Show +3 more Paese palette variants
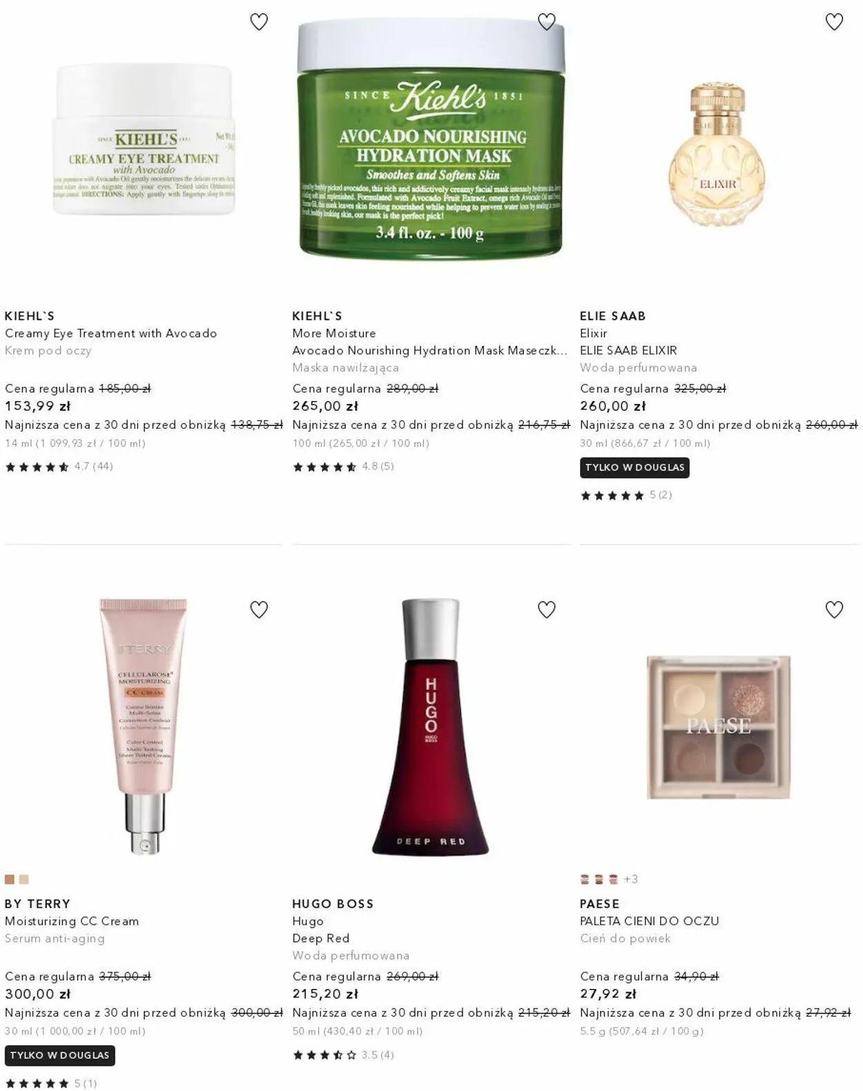Viewport: 863px width, 1091px height. tap(631, 880)
